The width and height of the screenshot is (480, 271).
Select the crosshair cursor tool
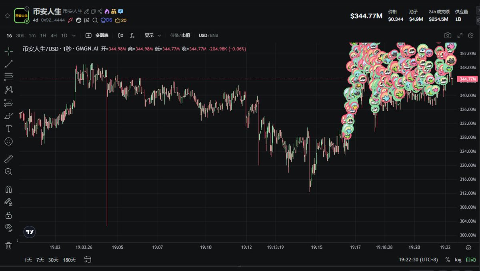click(x=8, y=51)
